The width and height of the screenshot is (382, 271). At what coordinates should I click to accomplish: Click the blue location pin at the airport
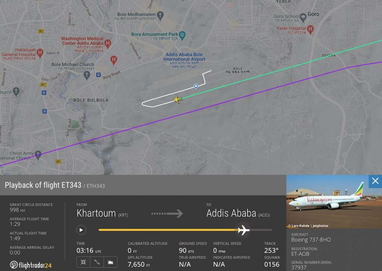(196, 86)
